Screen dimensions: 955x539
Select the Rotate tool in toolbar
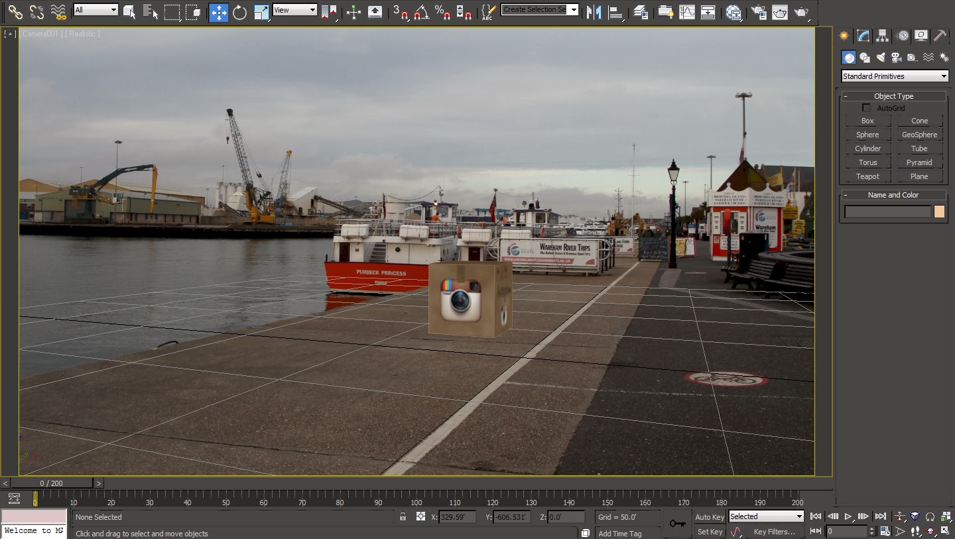click(239, 12)
